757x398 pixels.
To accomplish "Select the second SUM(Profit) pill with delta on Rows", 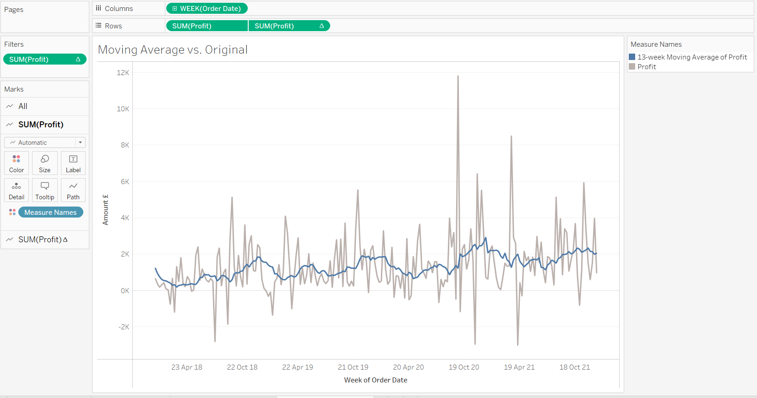I will (289, 26).
